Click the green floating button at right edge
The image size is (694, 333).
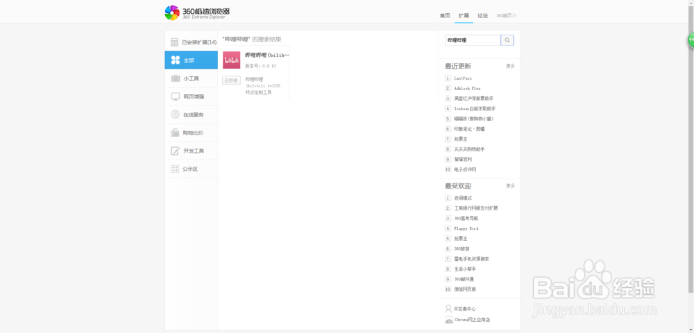[x=691, y=40]
